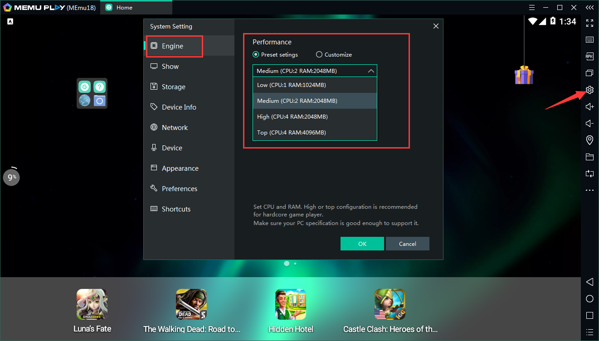Launch the Hidden Hotel game icon
Screen dimensions: 599x341
[291, 304]
